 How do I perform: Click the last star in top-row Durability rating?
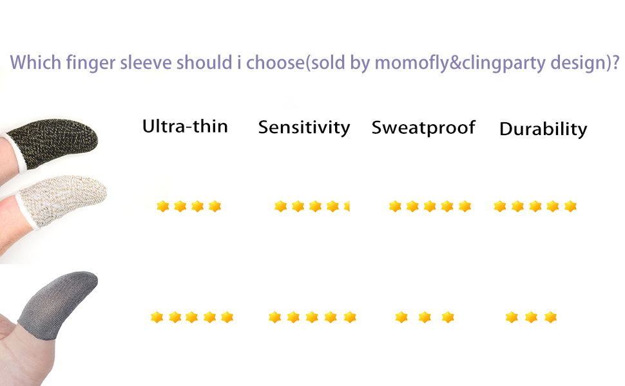coord(570,207)
